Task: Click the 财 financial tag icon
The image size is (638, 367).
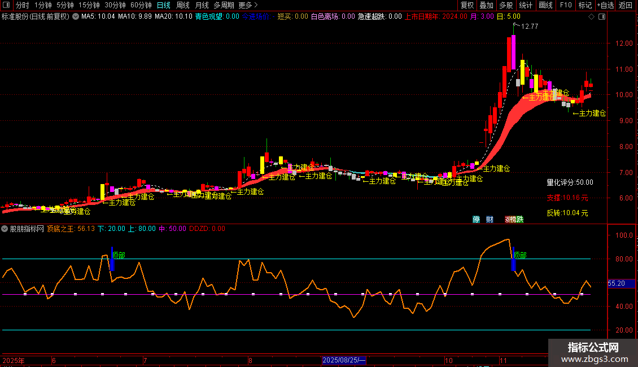Action: click(490, 219)
